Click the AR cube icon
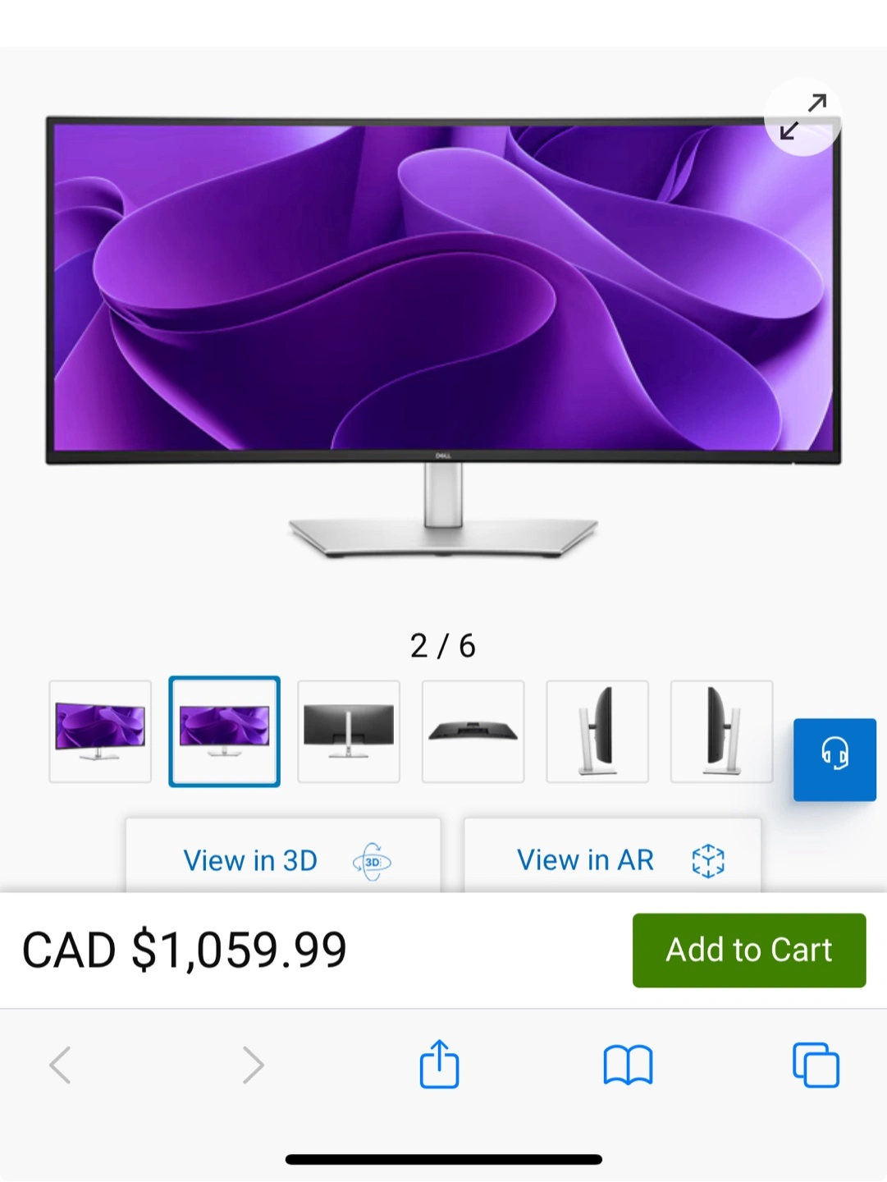Viewport: 887px width, 1182px height. click(708, 861)
